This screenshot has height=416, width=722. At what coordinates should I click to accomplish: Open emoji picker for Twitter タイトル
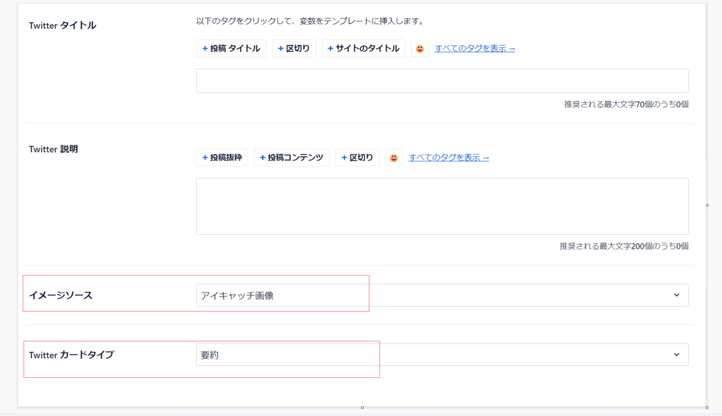click(420, 49)
